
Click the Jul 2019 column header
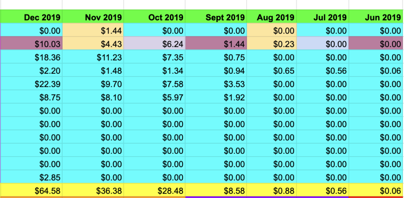point(330,17)
